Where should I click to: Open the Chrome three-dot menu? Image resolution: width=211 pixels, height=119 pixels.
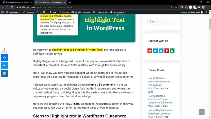point(208,7)
